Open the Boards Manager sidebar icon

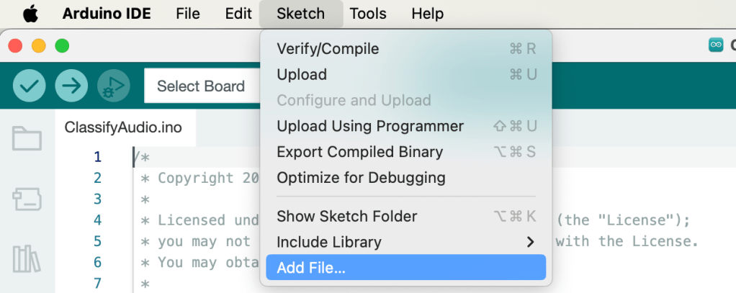pyautogui.click(x=27, y=199)
